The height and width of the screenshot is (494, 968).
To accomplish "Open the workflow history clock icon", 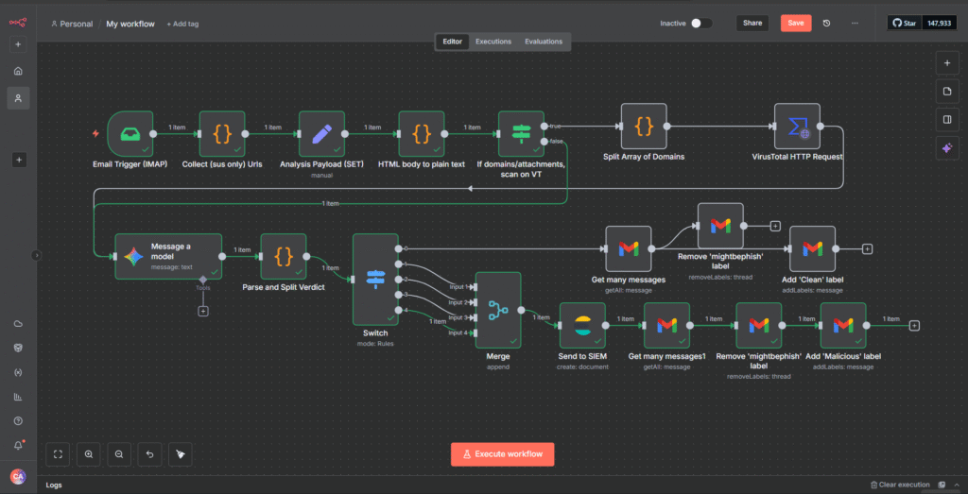I will (827, 24).
